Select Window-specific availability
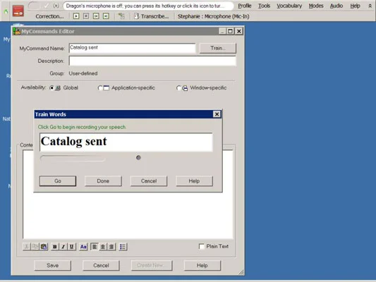 tap(178, 88)
